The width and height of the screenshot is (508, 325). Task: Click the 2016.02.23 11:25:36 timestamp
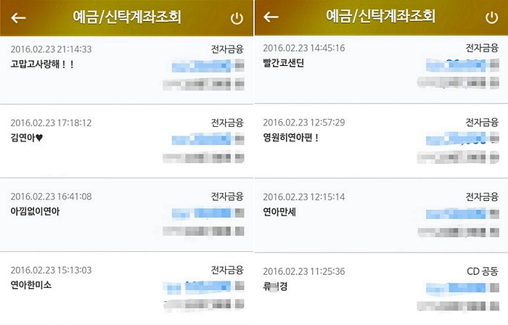pos(304,271)
